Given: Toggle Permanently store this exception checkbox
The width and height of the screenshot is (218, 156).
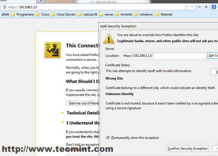Looking at the screenshot, I should (108, 137).
